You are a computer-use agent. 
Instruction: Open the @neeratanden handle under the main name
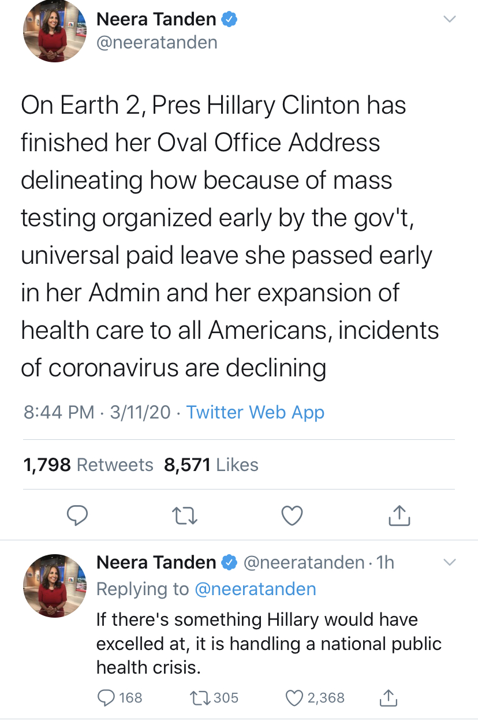pyautogui.click(x=156, y=43)
